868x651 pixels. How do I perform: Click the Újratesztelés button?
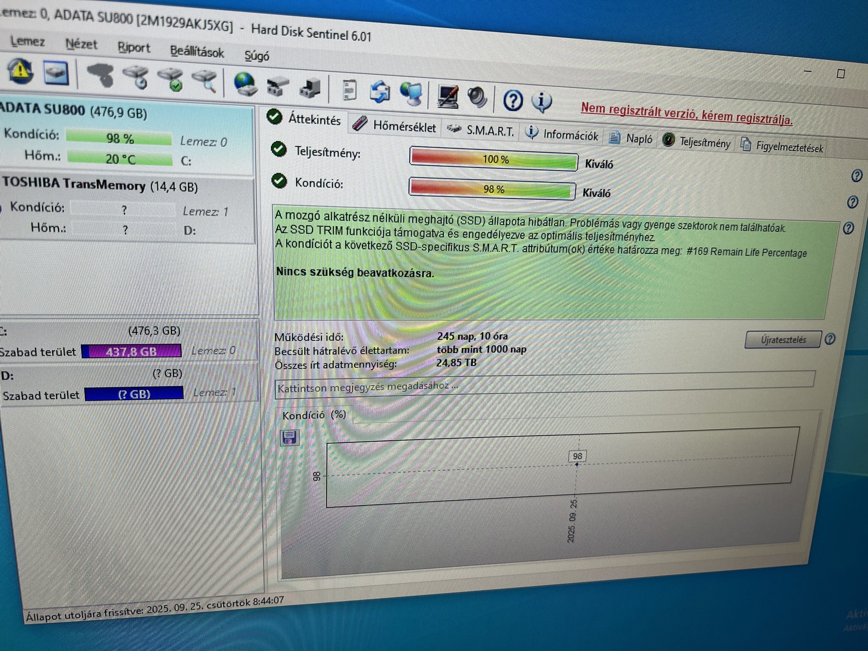783,340
